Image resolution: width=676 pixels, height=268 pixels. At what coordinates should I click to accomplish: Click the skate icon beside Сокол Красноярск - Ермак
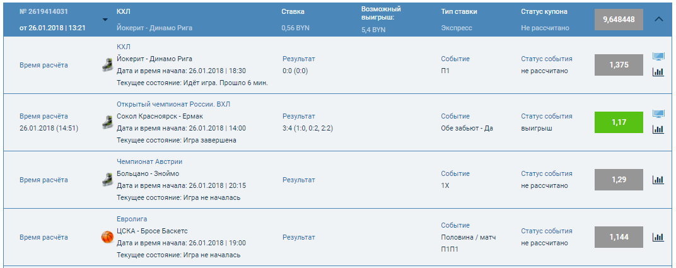(107, 122)
